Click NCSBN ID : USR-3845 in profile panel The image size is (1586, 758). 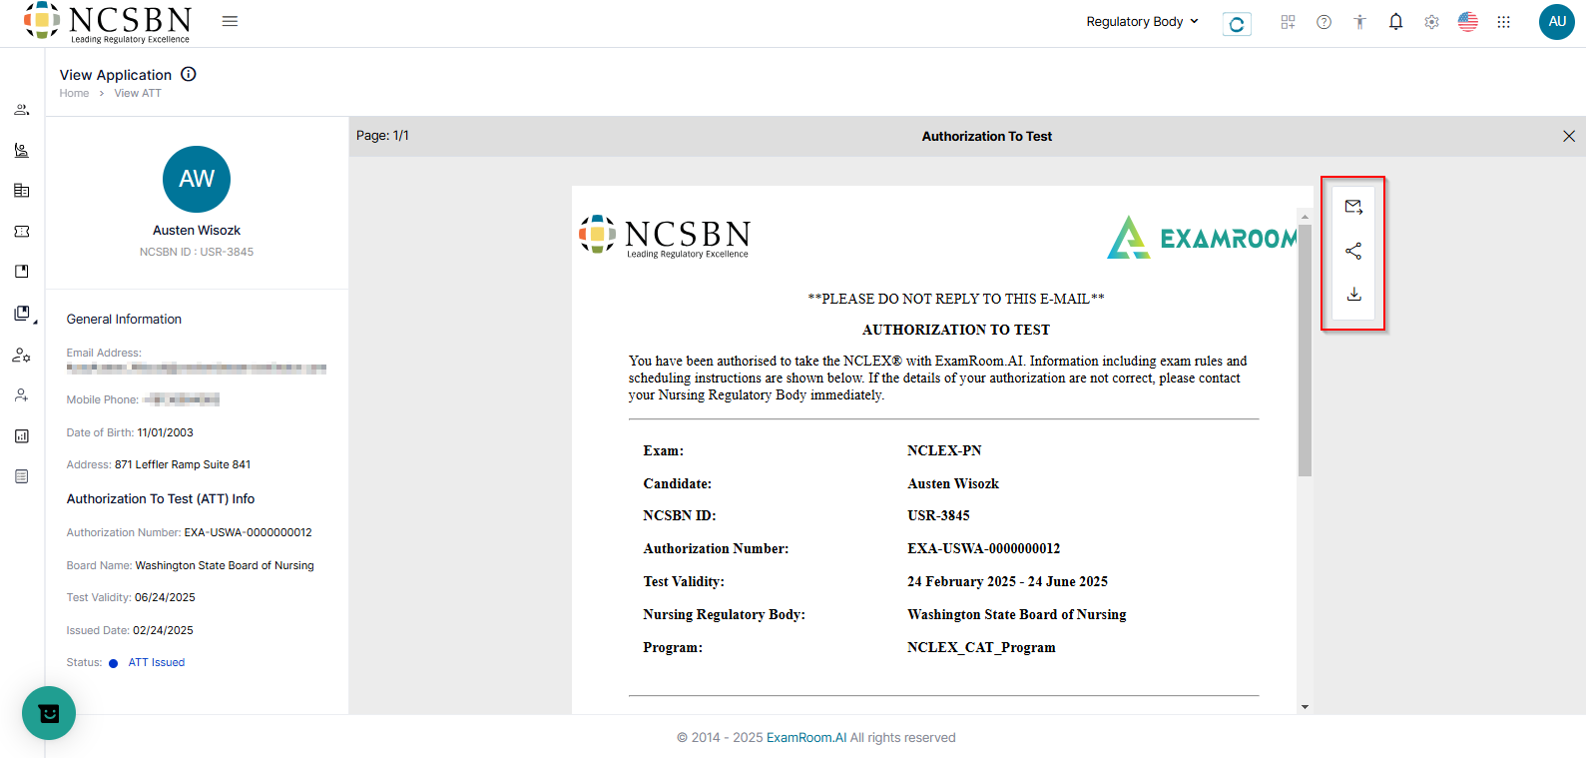pos(197,252)
